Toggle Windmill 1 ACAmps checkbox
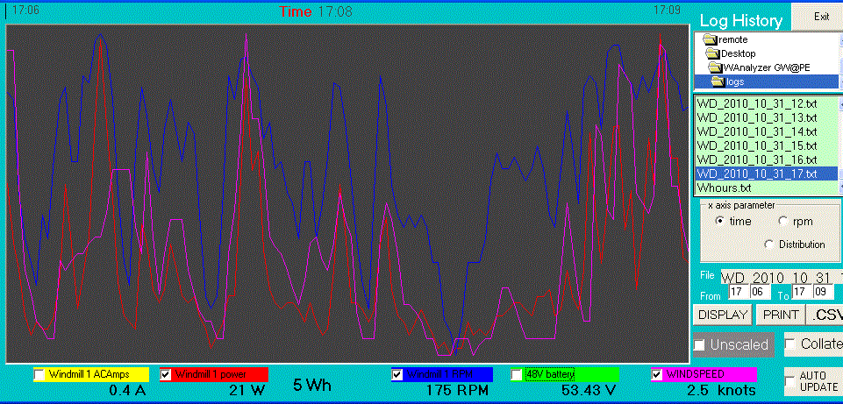This screenshot has height=404, width=843. coord(39,375)
